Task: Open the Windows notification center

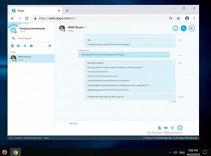Action: pyautogui.click(x=205, y=152)
